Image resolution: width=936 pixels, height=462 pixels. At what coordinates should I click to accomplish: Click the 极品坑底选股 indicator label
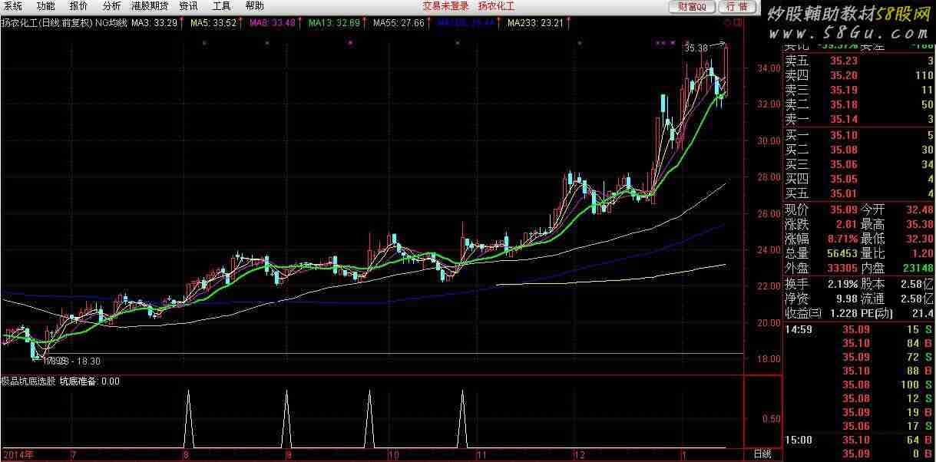click(x=28, y=381)
